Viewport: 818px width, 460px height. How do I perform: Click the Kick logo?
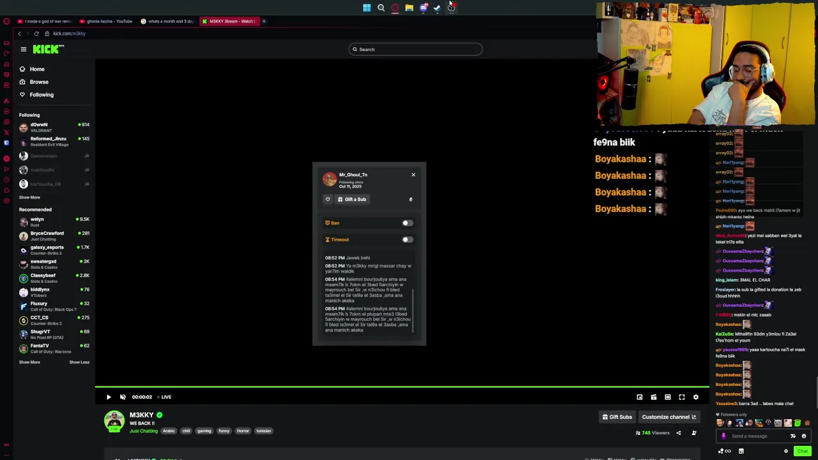(x=48, y=49)
